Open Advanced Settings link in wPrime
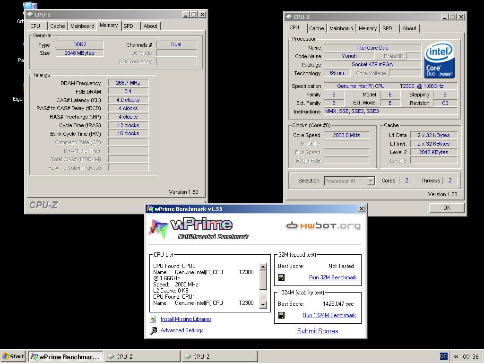 [x=182, y=330]
